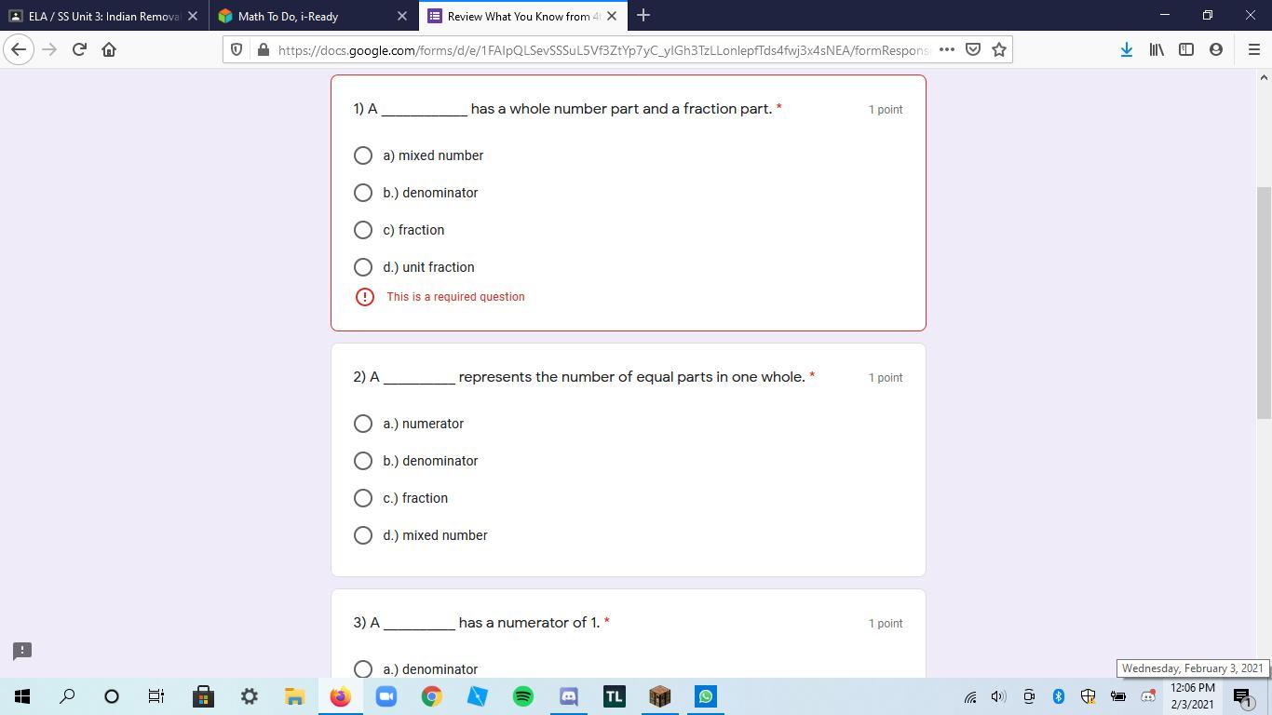Select b.) denominator for question 2

363,461
